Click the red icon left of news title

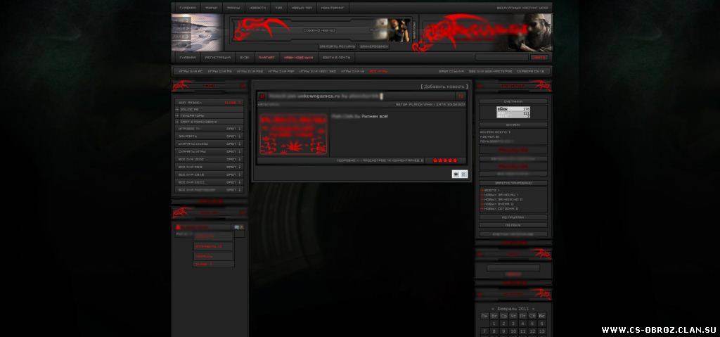coord(262,96)
